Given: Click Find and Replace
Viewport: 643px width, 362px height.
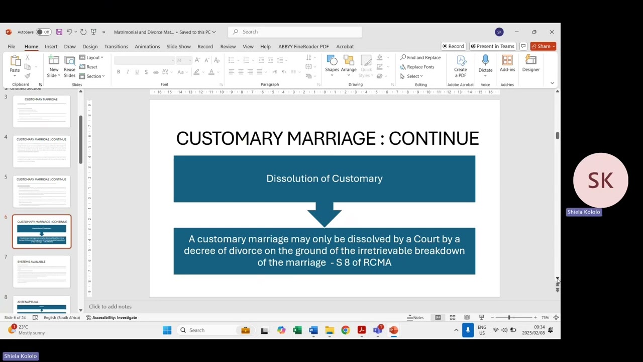Looking at the screenshot, I should click(420, 57).
